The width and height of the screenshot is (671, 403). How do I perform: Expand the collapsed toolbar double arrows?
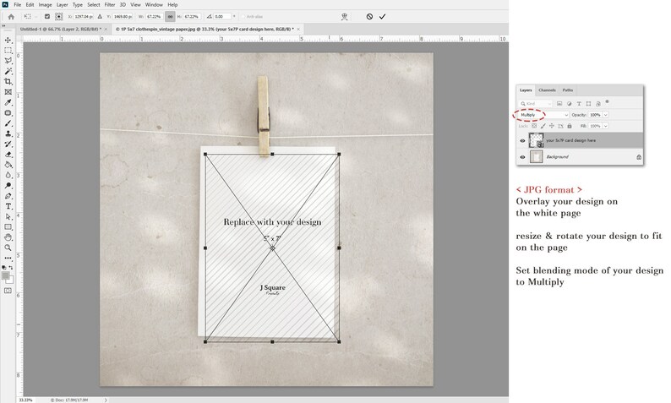(x=3, y=25)
